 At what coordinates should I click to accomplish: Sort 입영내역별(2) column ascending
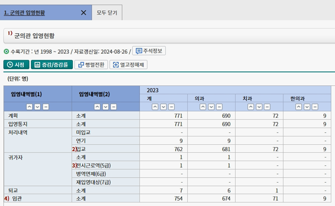[x=97, y=107]
